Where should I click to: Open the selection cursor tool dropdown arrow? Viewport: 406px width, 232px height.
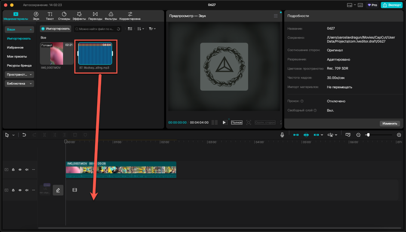coord(13,135)
